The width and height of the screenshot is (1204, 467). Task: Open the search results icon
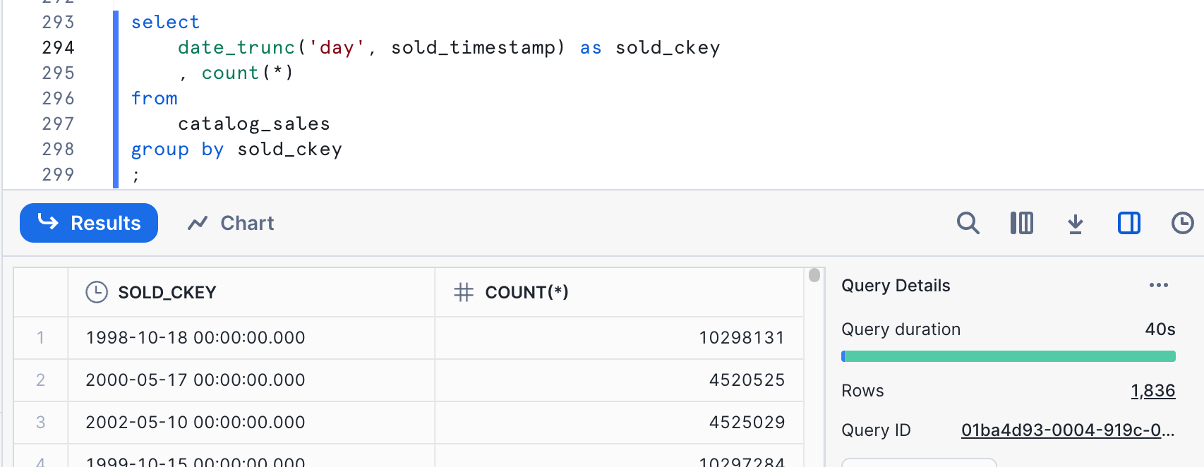coord(968,223)
